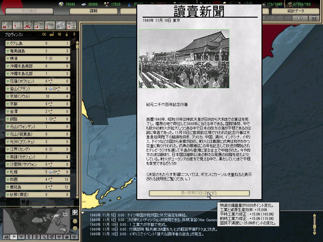Select the 元山(ウォンサン) province row
The image size is (323, 242).
tap(38, 127)
